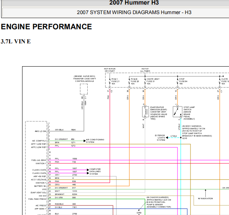Click the "DK BLU" wire color on pin 27
The height and width of the screenshot is (215, 229).
click(59, 207)
